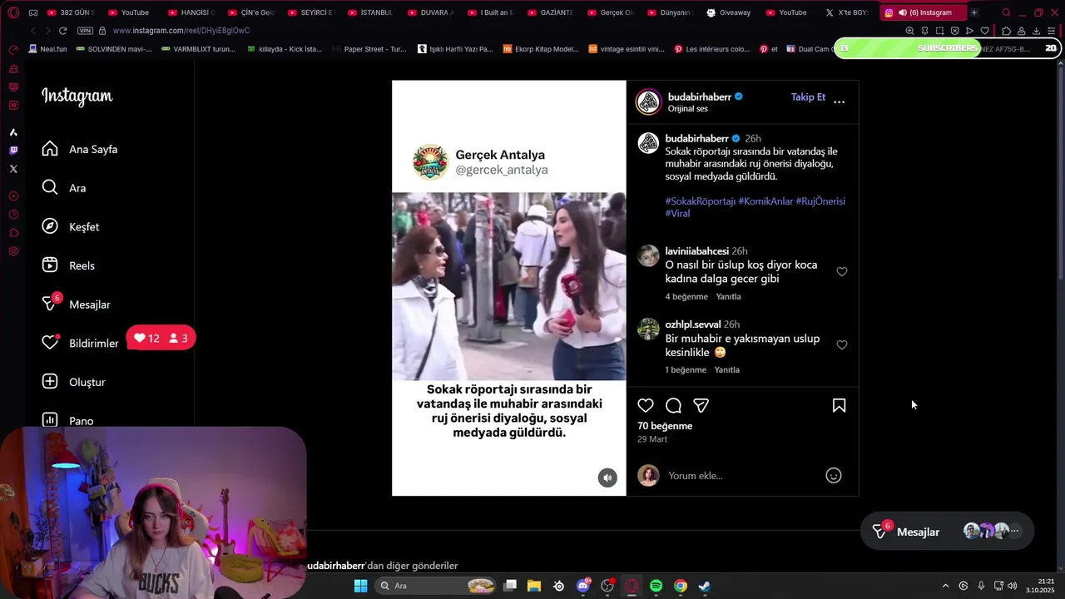
Task: Open Les intérieurs colo bookmark
Action: tap(711, 49)
